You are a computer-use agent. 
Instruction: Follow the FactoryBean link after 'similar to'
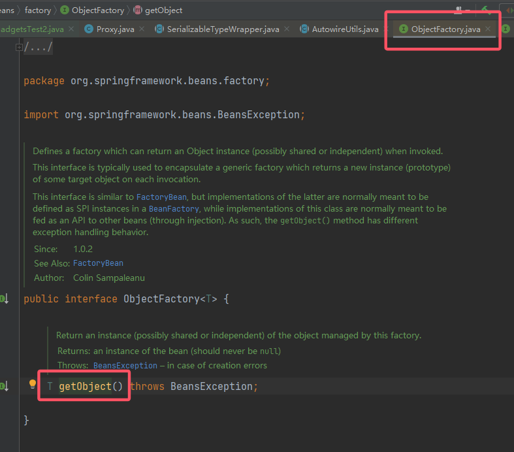point(161,197)
